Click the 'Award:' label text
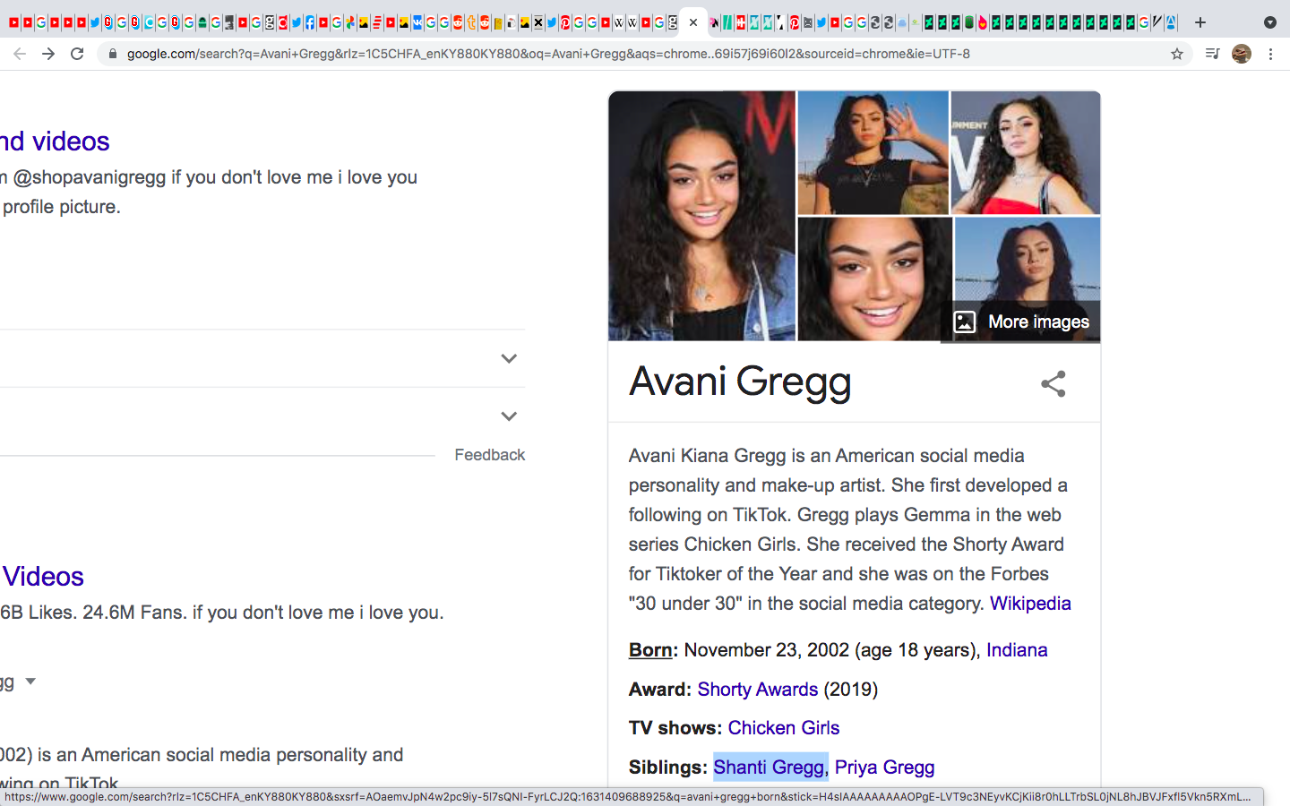The width and height of the screenshot is (1290, 806). click(x=660, y=690)
